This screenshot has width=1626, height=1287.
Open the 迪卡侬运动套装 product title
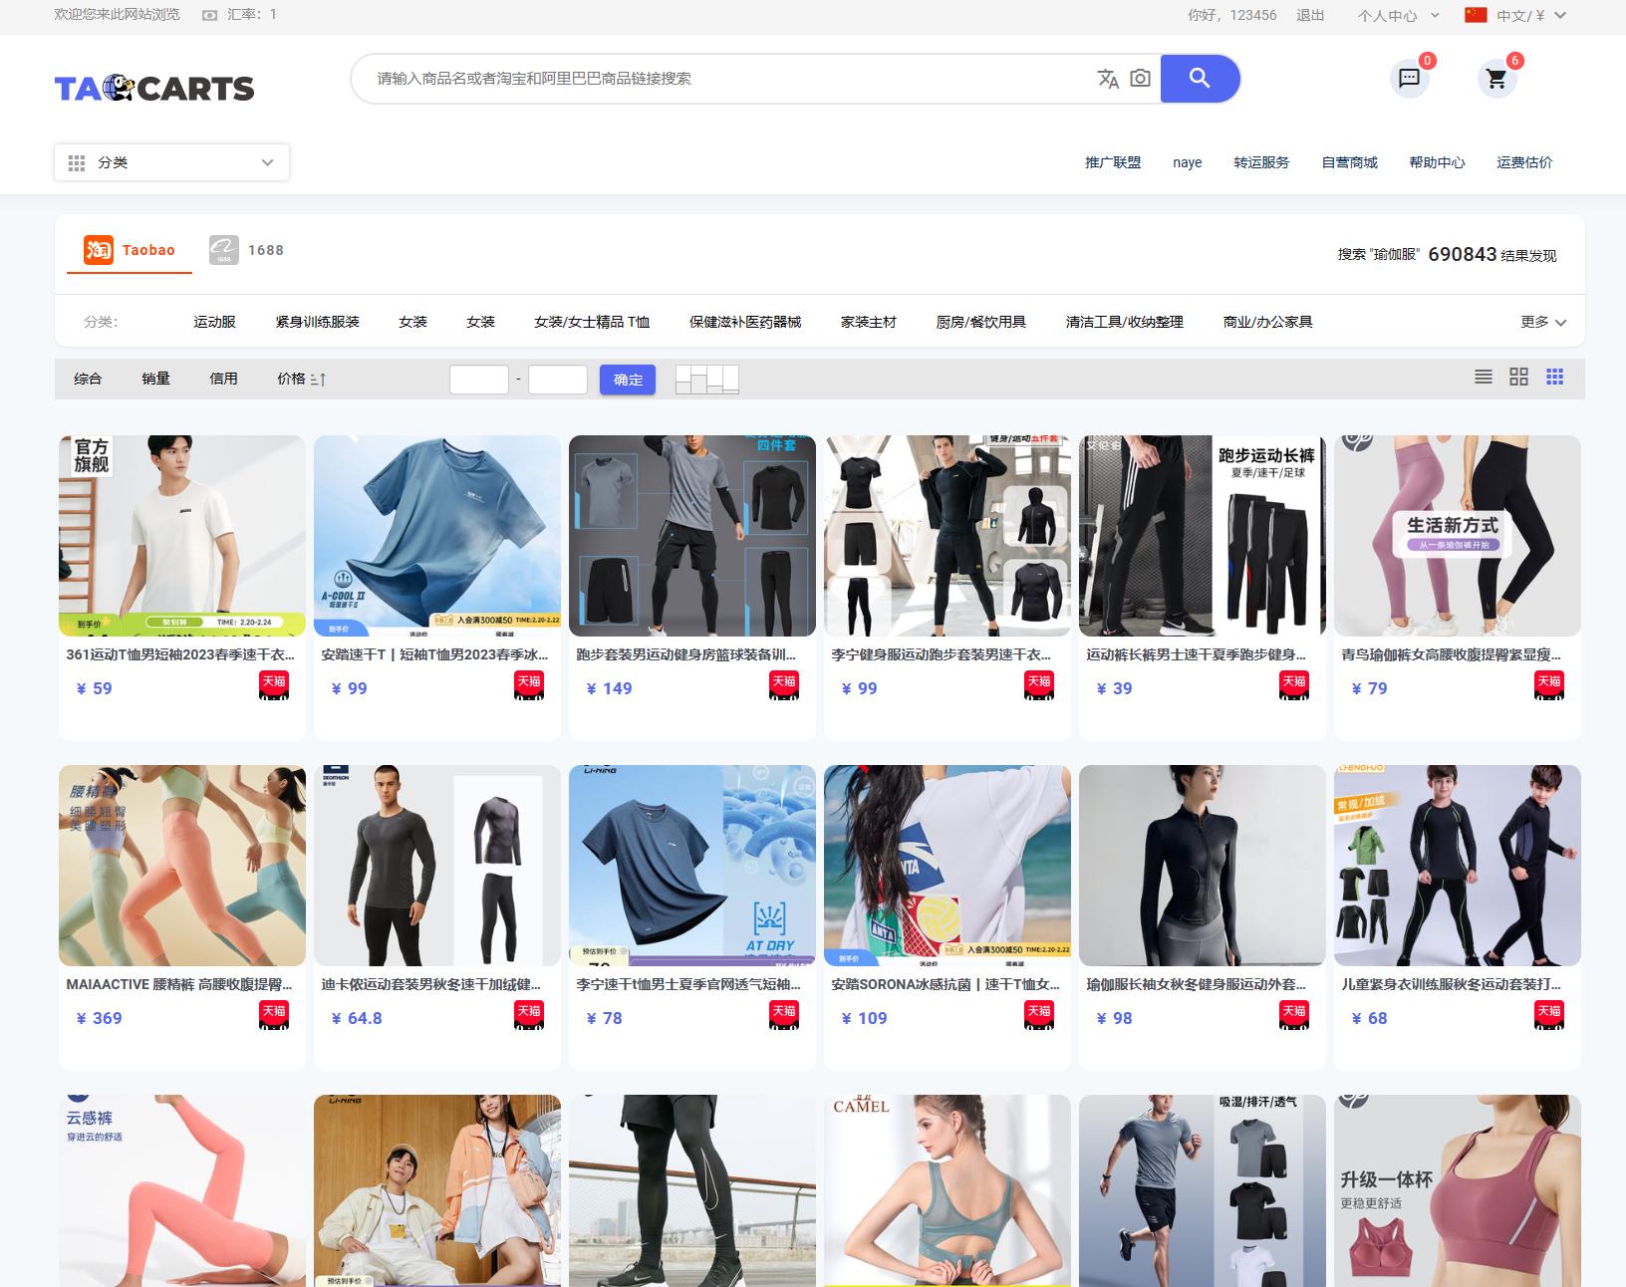coord(431,984)
